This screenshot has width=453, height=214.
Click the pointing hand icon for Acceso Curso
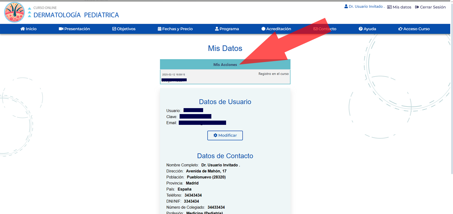400,29
